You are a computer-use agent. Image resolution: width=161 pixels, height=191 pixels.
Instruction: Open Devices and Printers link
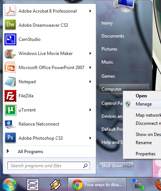coord(112,116)
